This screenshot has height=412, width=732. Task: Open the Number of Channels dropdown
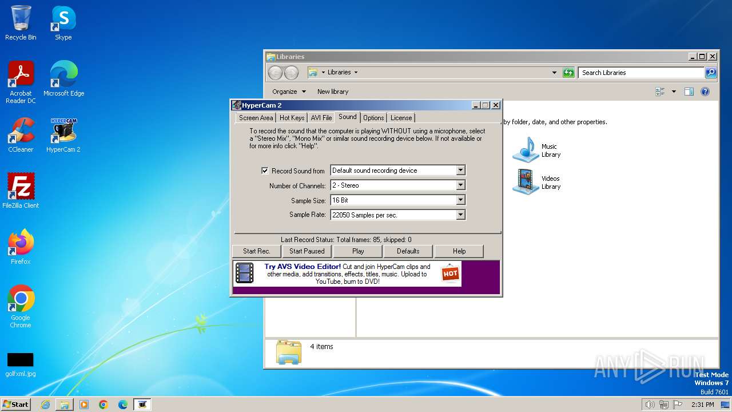click(x=460, y=185)
